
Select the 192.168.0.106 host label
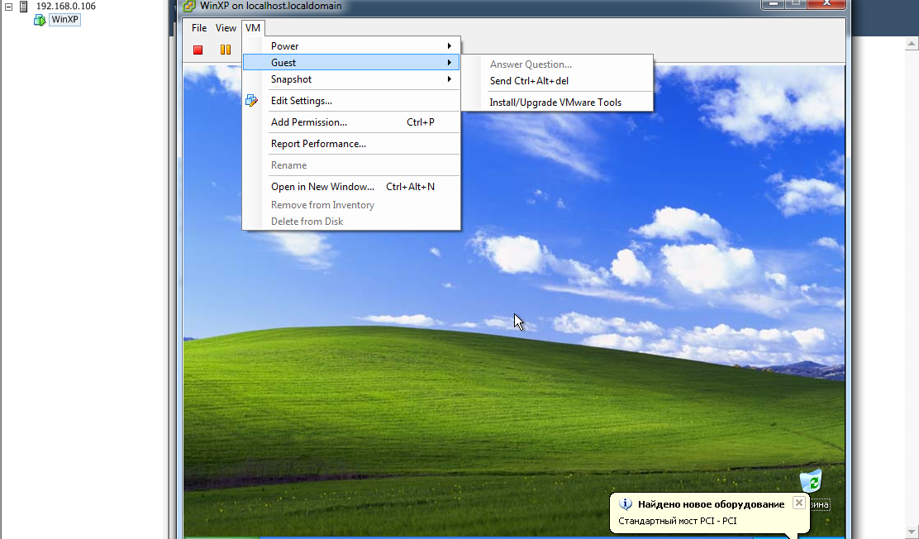point(65,6)
